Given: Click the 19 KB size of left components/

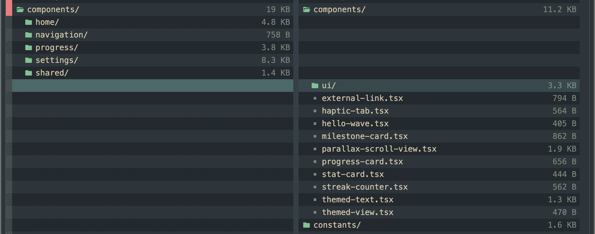Looking at the screenshot, I should click(x=278, y=10).
